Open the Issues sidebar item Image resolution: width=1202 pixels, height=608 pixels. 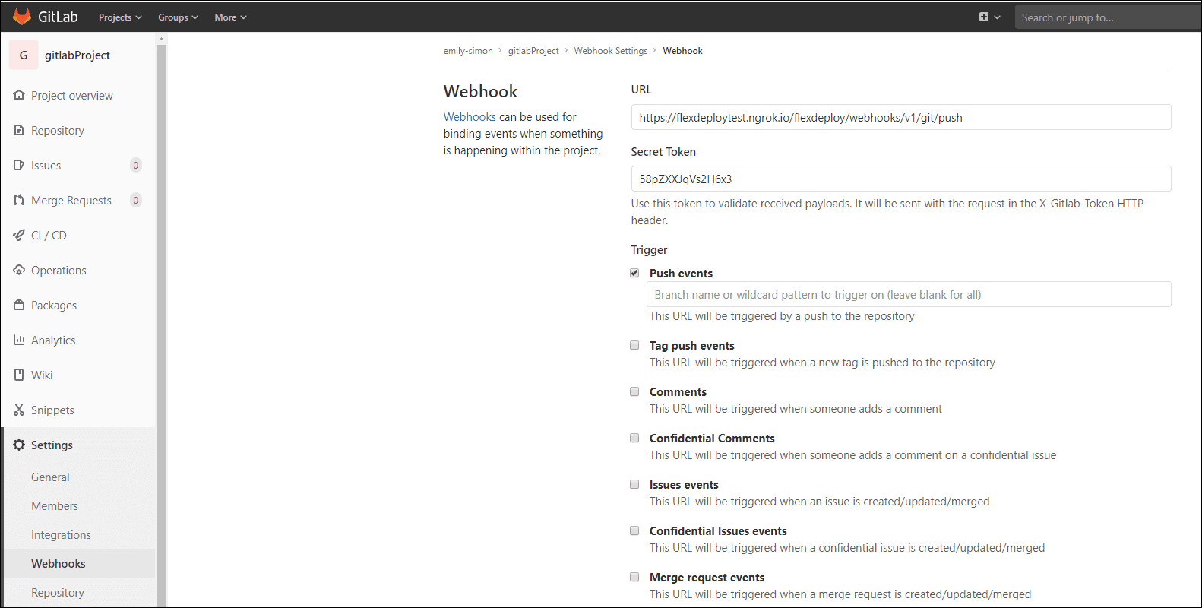(46, 165)
